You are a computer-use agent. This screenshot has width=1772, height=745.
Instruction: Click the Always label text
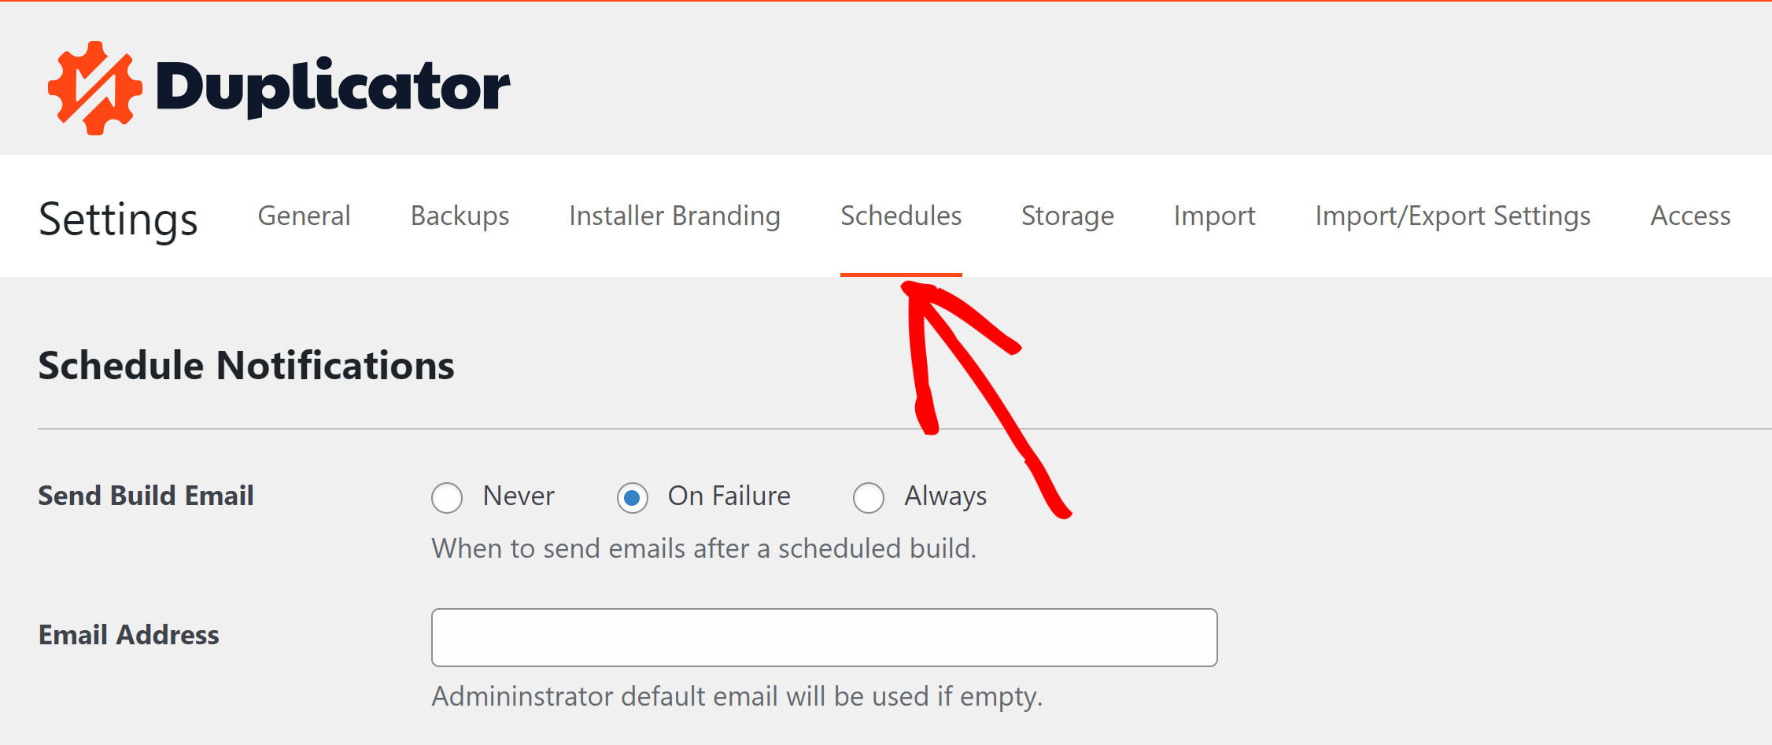point(945,496)
